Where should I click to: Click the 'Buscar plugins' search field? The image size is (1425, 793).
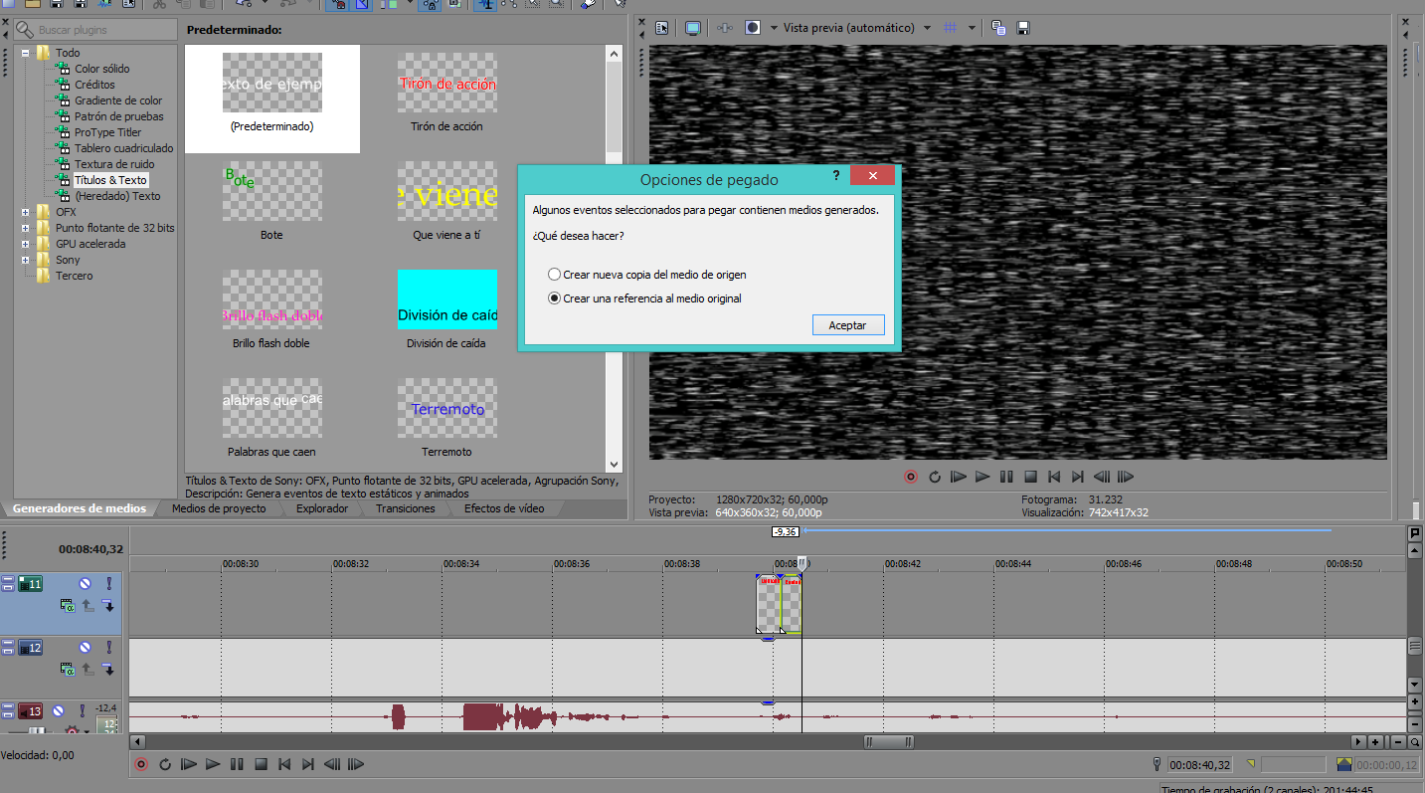pos(94,30)
